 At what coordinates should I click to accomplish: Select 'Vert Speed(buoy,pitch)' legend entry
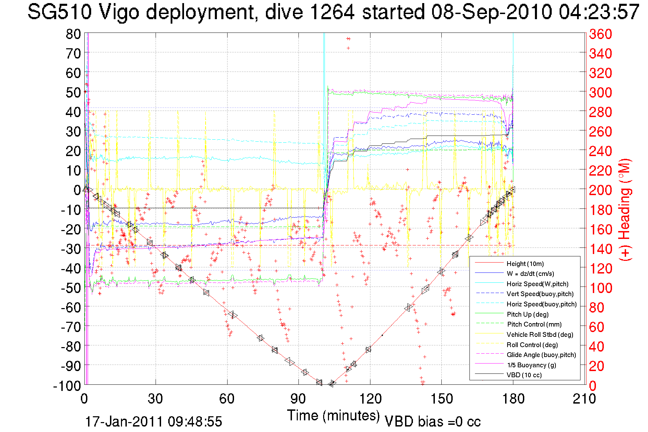(540, 294)
